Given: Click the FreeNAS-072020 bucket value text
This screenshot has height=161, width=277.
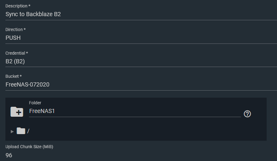Looking at the screenshot, I should pyautogui.click(x=27, y=85).
